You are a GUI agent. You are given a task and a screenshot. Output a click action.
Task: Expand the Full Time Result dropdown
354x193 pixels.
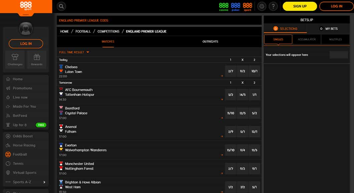74,52
